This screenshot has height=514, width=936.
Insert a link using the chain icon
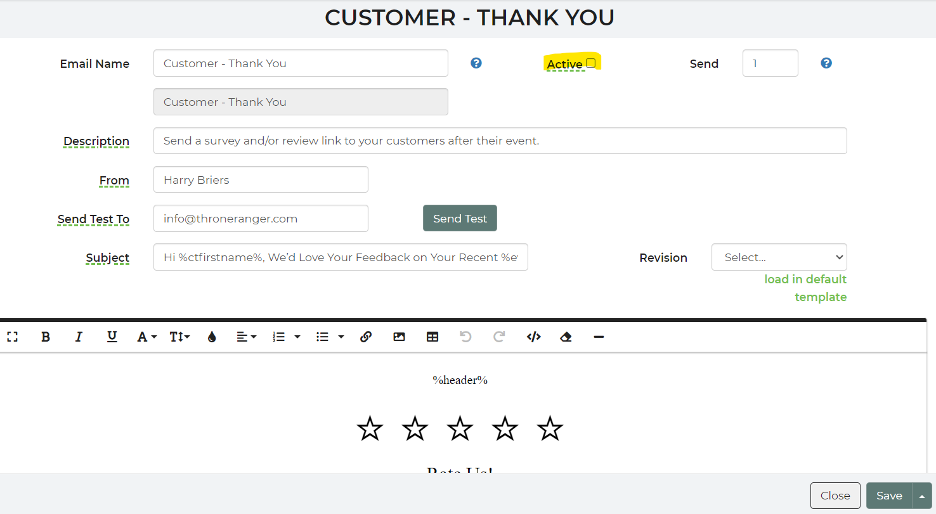(365, 337)
